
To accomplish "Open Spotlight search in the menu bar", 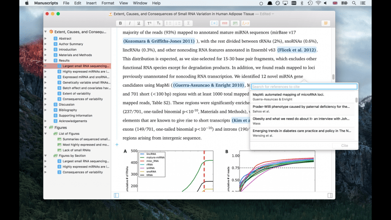I will 354,3.
